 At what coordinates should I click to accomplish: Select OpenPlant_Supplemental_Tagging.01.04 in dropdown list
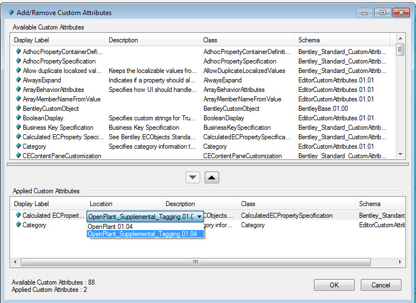(143, 234)
